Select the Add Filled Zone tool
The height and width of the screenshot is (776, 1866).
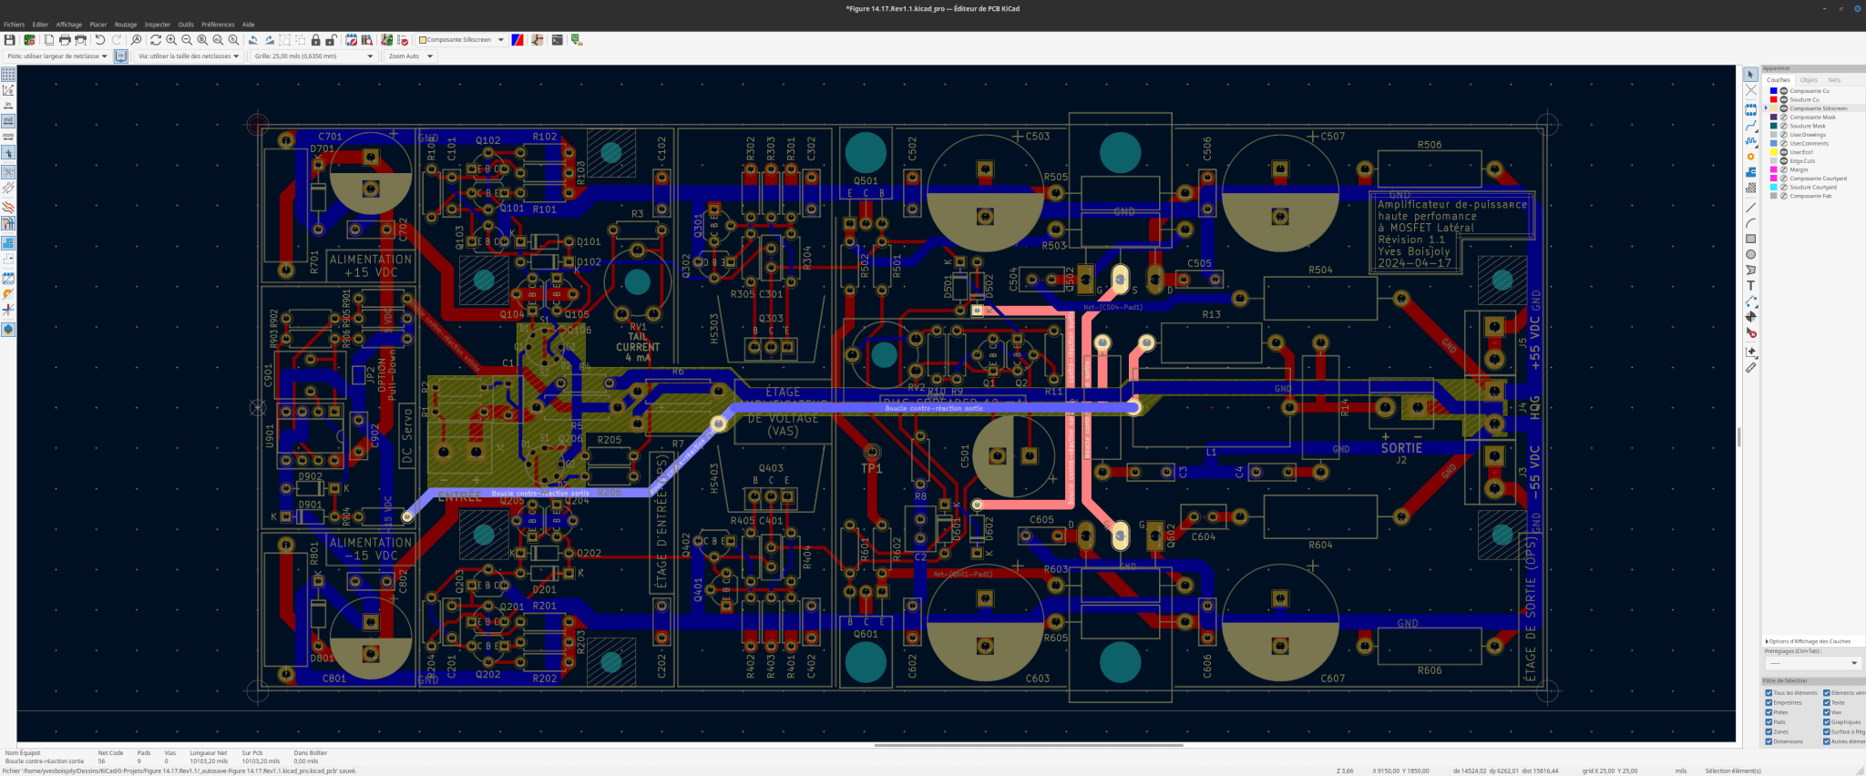1750,172
